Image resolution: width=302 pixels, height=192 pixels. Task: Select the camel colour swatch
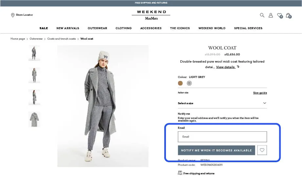point(180,83)
